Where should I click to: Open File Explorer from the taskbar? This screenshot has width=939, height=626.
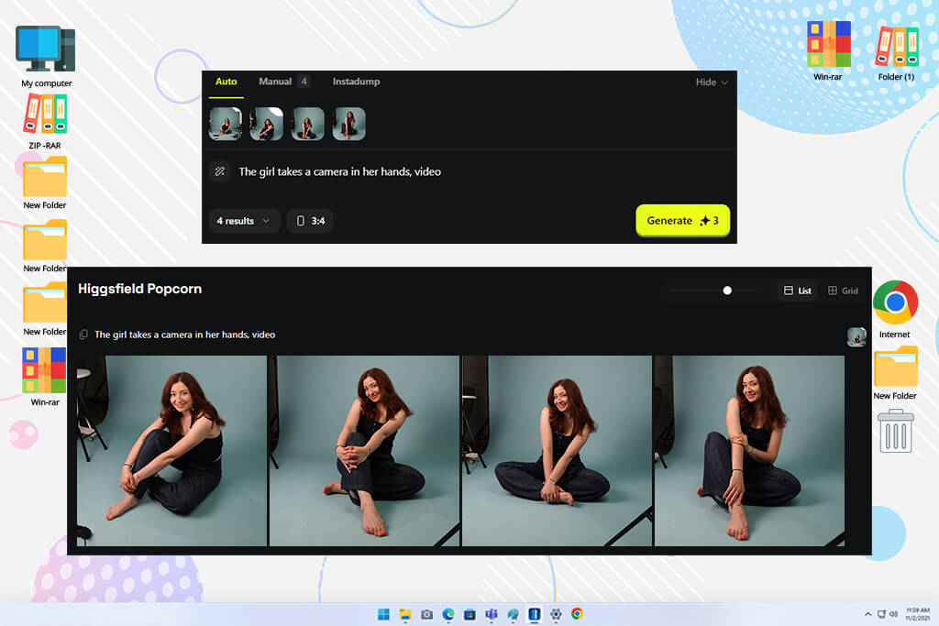point(405,614)
